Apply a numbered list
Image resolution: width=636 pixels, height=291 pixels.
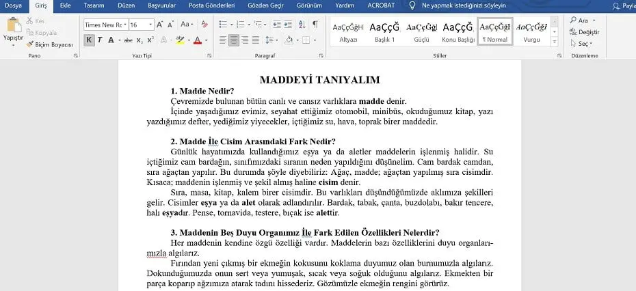[241, 25]
